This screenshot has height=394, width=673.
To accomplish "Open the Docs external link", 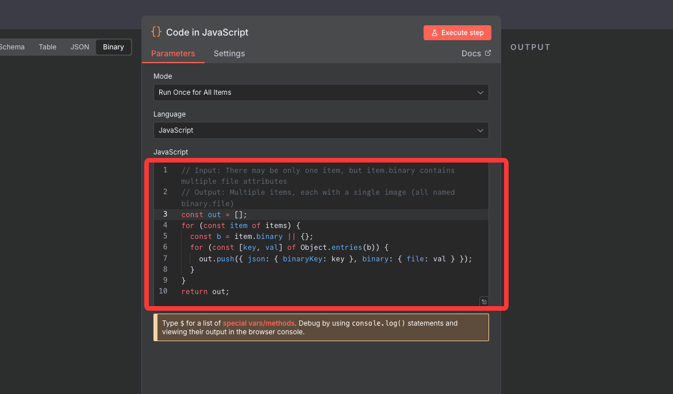I will click(476, 53).
